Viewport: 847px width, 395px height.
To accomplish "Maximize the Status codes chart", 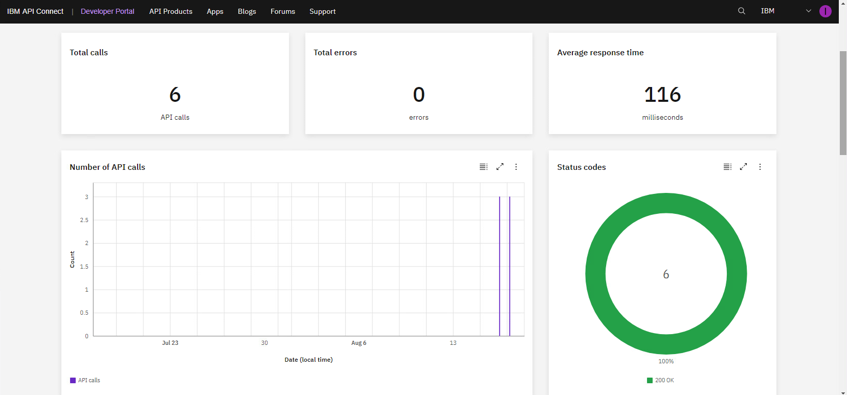I will 744,167.
